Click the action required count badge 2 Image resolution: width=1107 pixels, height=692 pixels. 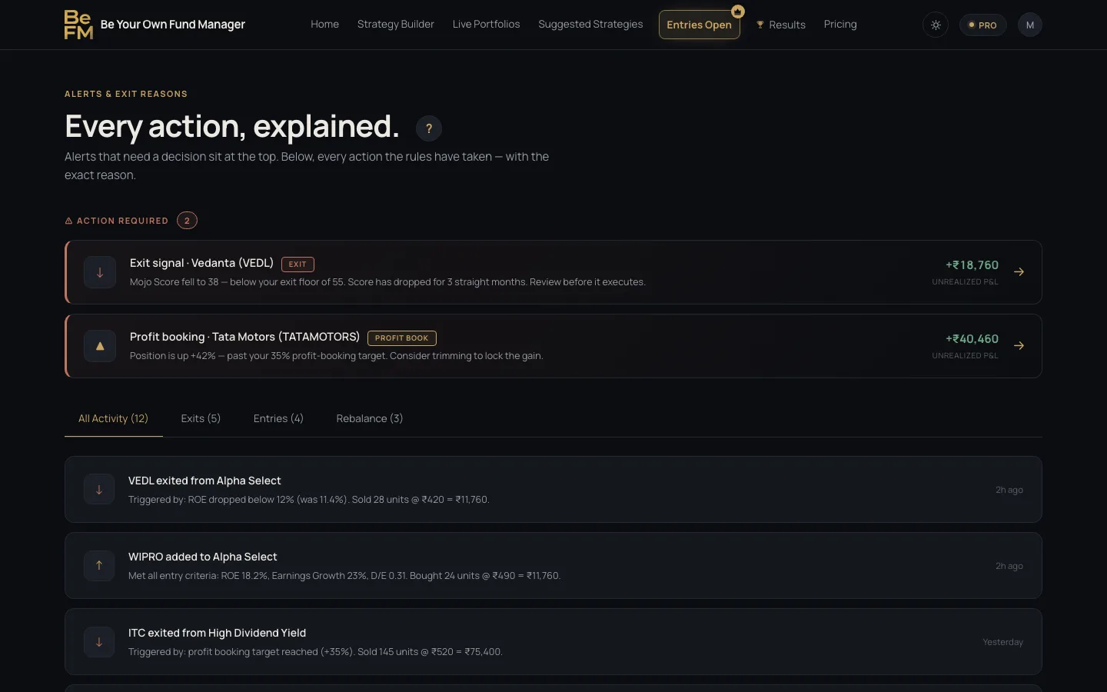[x=187, y=221]
